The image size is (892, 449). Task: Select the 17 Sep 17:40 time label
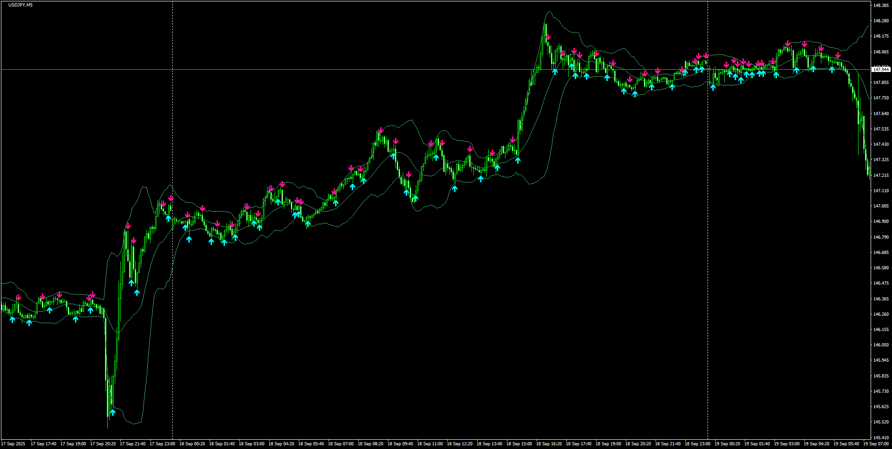[43, 444]
